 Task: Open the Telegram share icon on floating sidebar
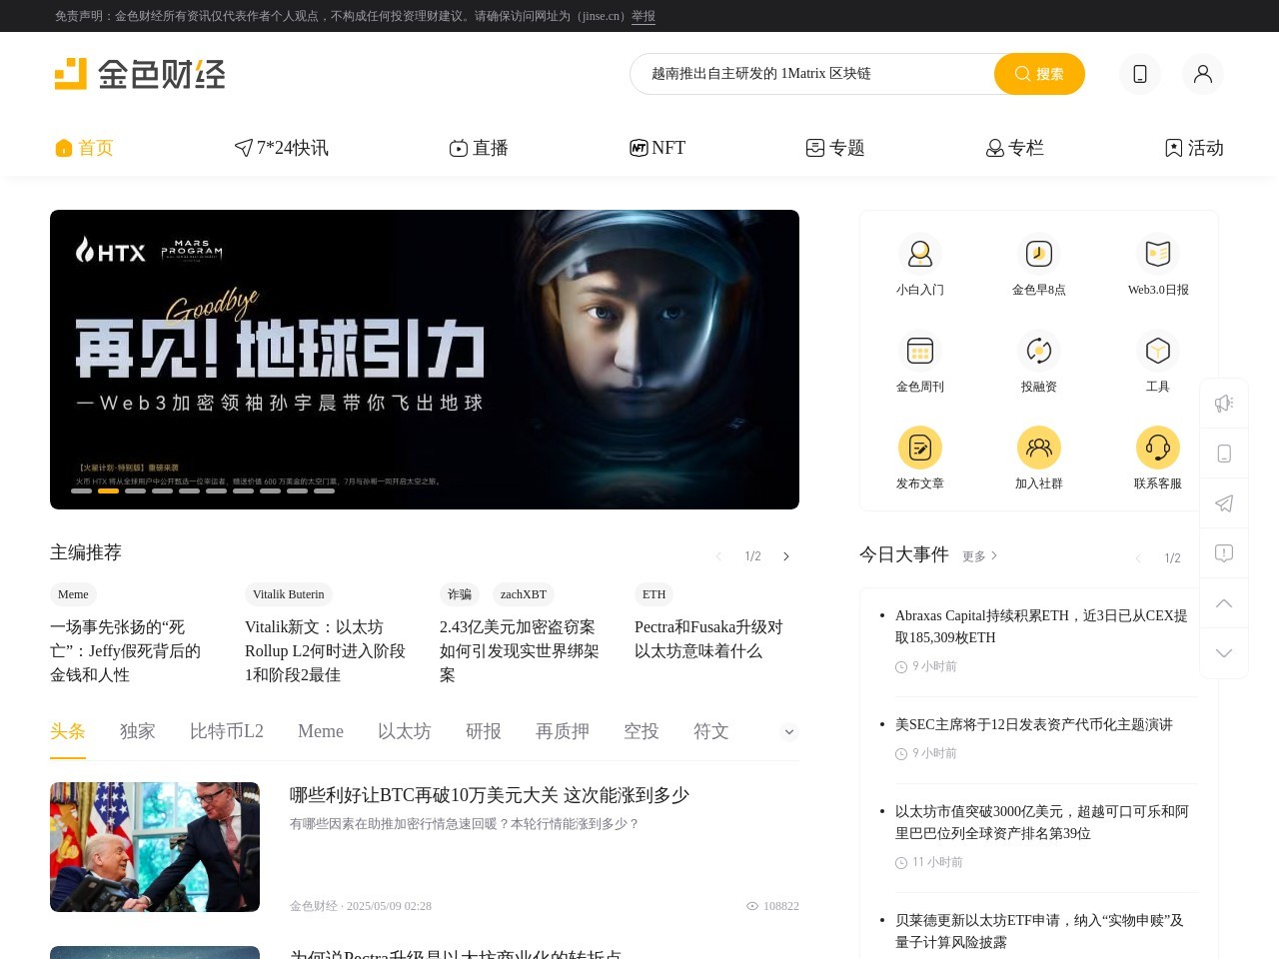click(1224, 503)
